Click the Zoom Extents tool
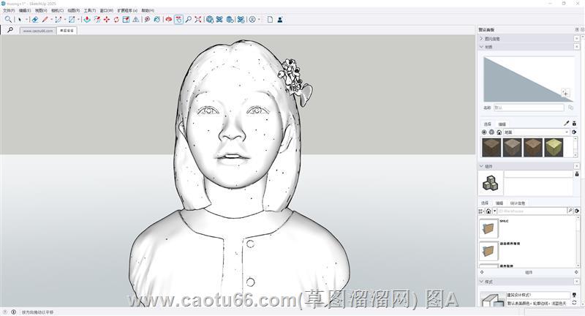This screenshot has width=585, height=316. 198,20
